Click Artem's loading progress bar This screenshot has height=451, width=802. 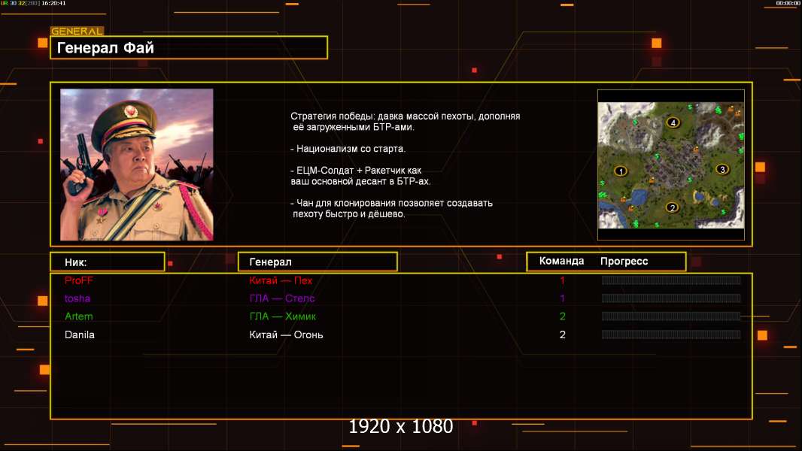click(671, 316)
